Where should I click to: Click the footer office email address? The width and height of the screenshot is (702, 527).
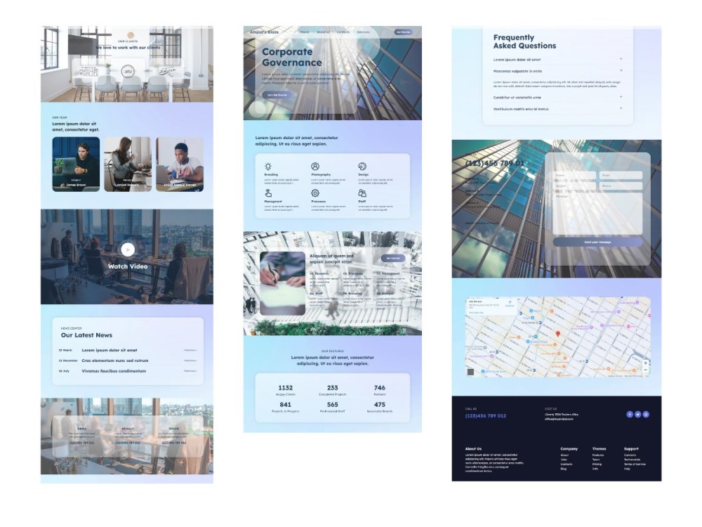tap(559, 419)
